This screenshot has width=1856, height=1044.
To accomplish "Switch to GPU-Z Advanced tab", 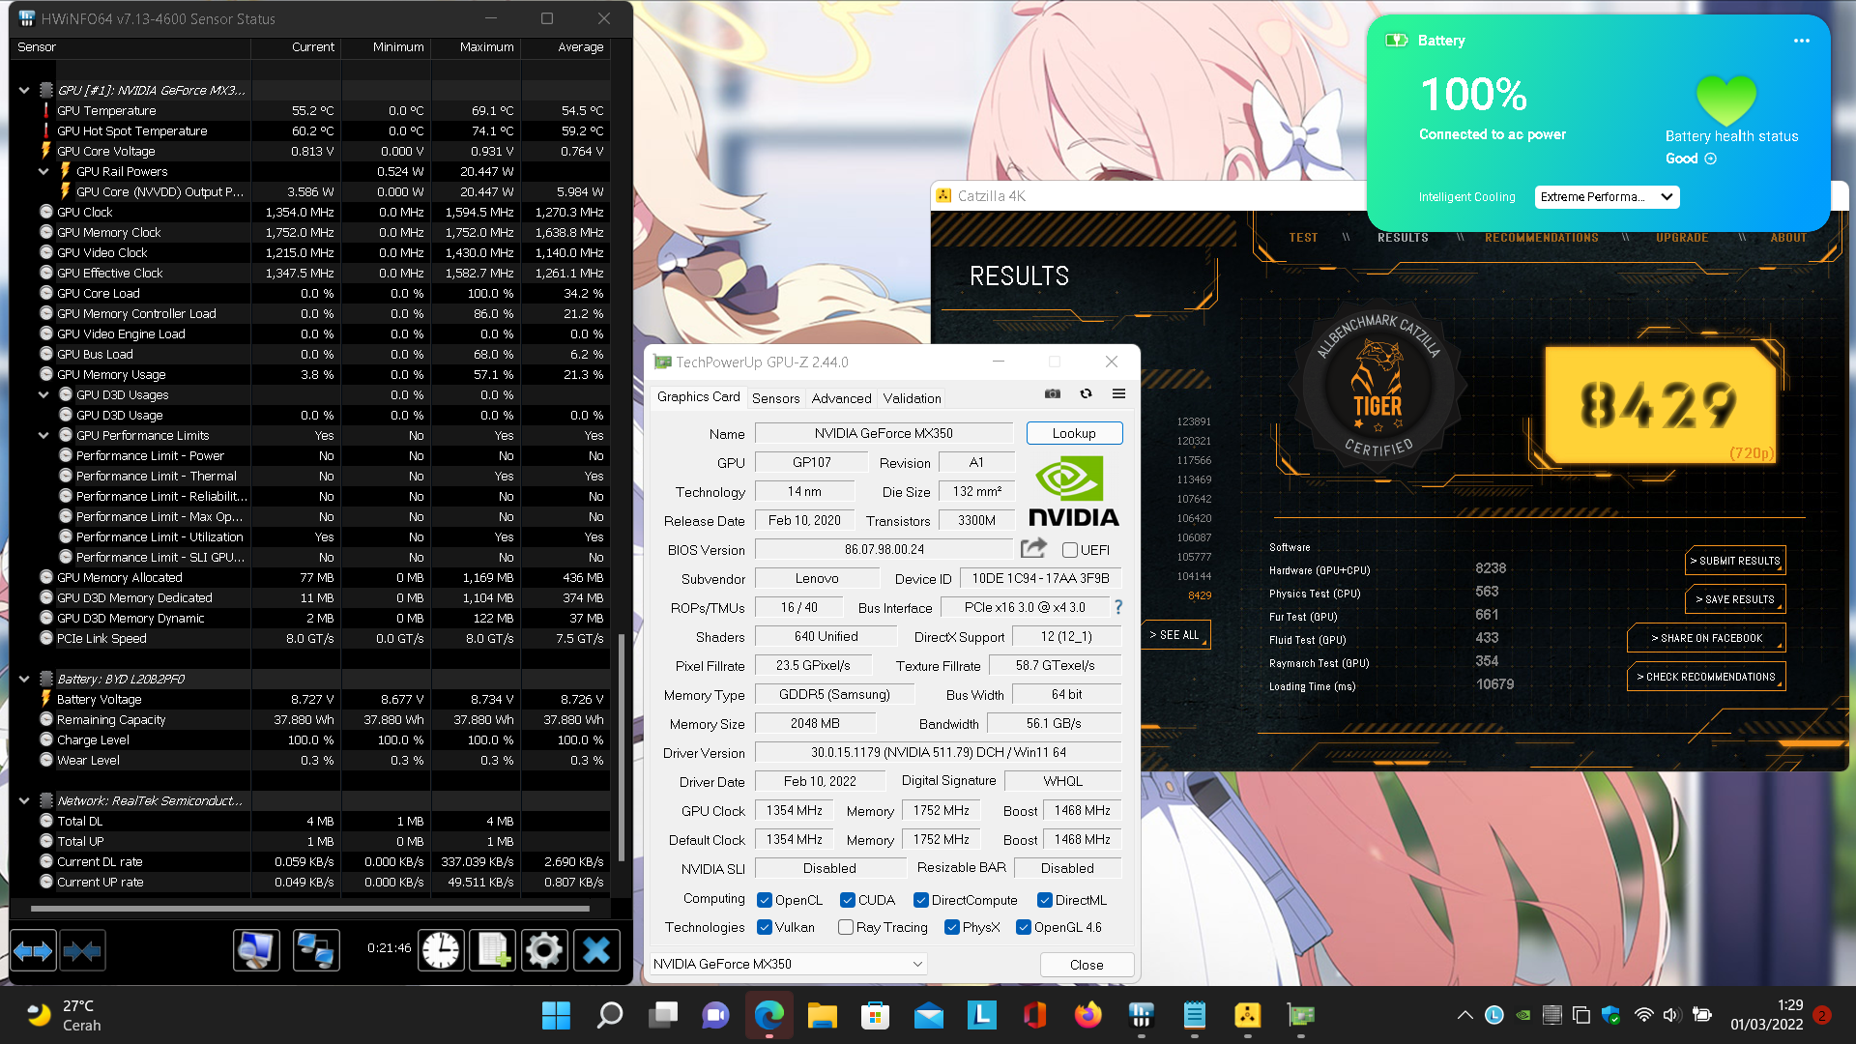I will pyautogui.click(x=841, y=398).
